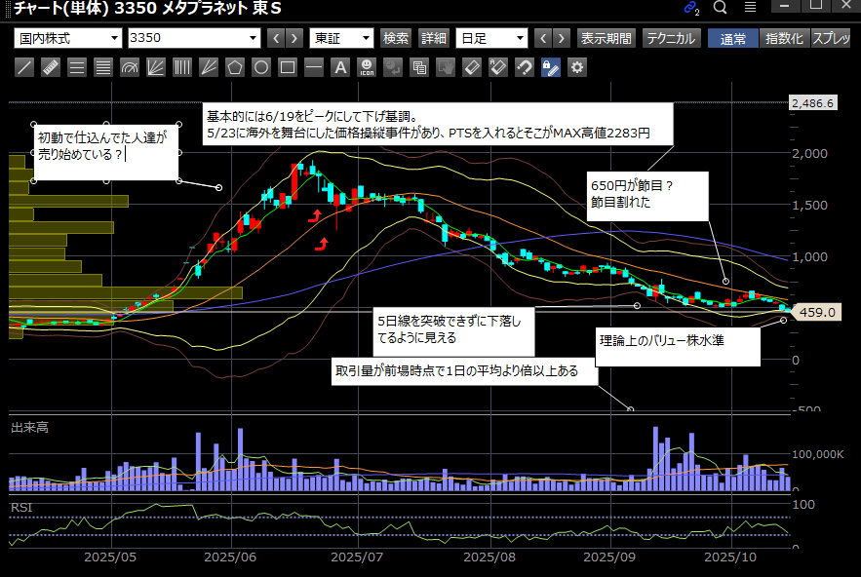Select the スプレッド spread chart tab
Viewport: 861px width, 577px height.
(x=832, y=38)
